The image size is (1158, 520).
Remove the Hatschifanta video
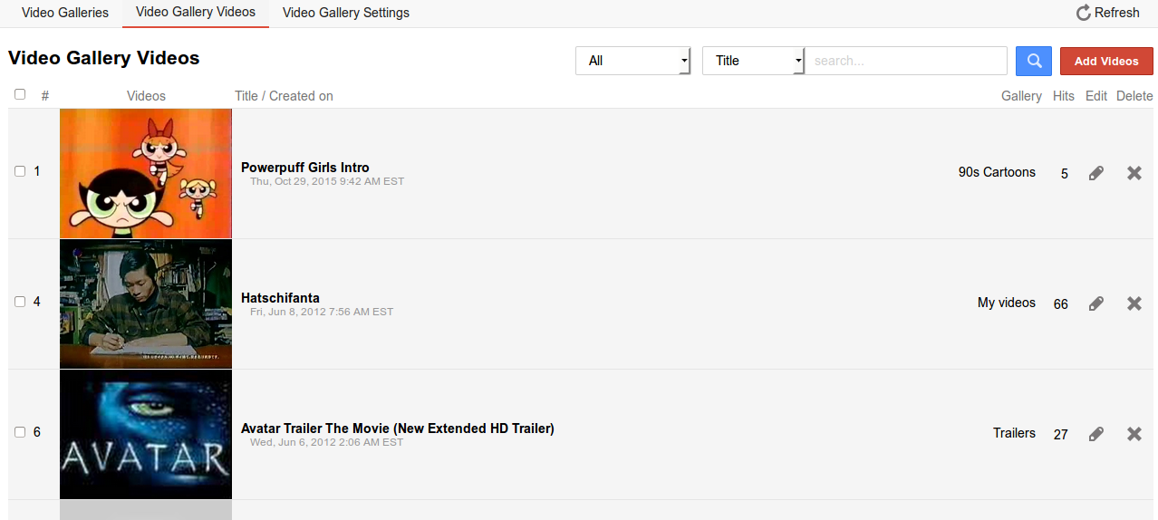(1134, 303)
